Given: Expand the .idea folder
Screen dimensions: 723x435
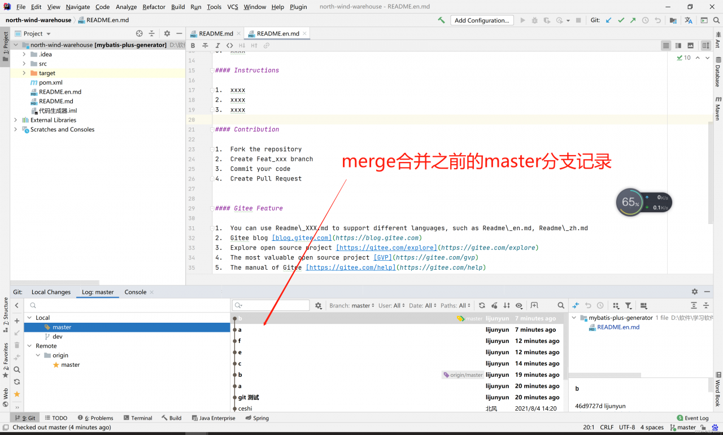Looking at the screenshot, I should [24, 54].
